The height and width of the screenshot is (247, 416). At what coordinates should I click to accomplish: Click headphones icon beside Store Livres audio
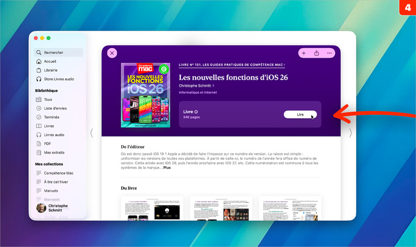tap(39, 79)
